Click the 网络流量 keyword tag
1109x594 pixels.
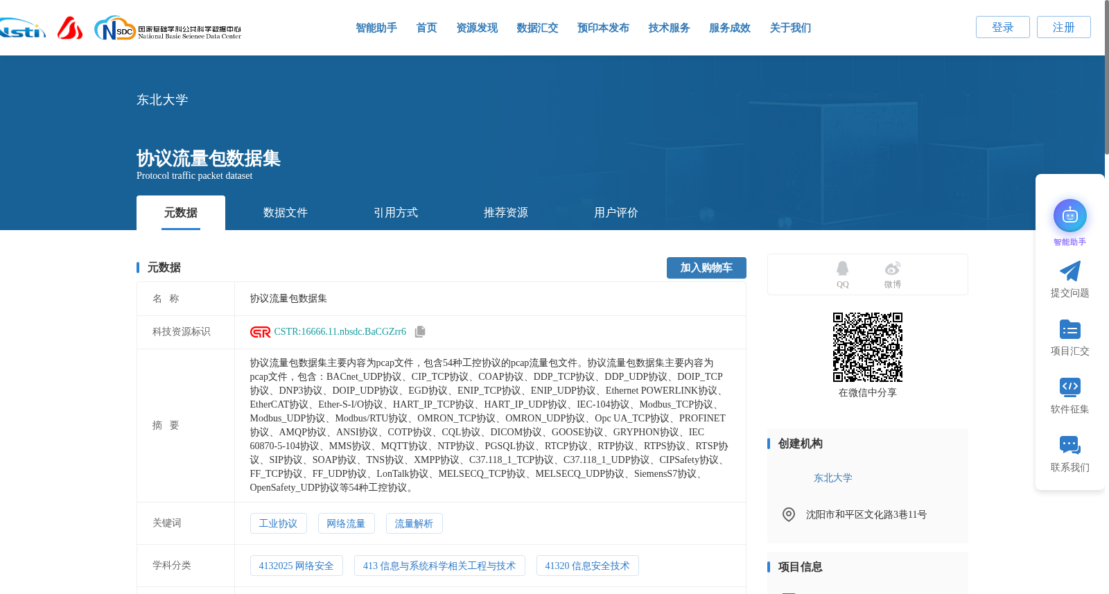(x=346, y=524)
